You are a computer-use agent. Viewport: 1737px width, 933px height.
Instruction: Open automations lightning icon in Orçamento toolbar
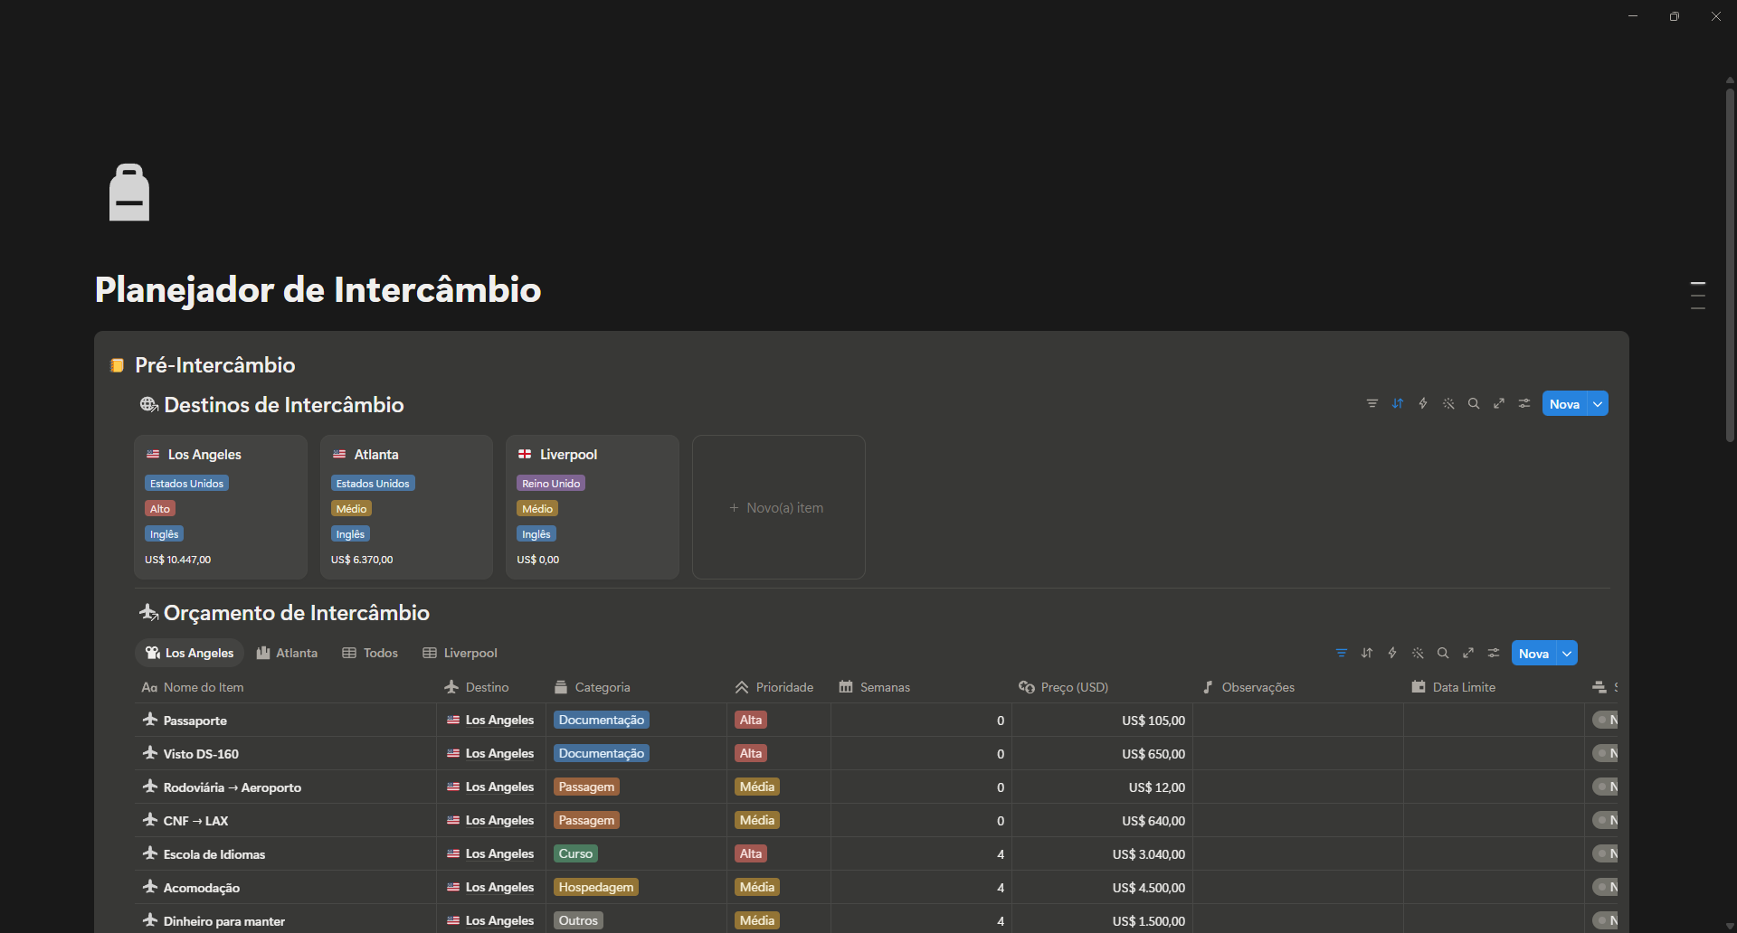tap(1392, 654)
